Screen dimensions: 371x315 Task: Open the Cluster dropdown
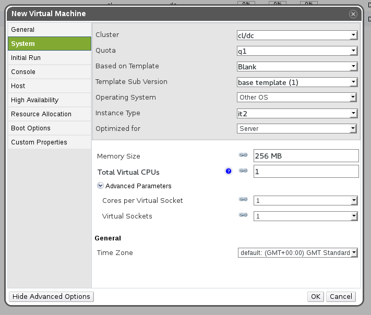click(x=296, y=35)
